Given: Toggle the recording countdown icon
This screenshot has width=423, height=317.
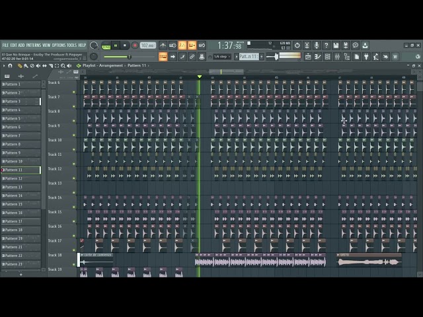Looking at the screenshot, I should click(182, 46).
